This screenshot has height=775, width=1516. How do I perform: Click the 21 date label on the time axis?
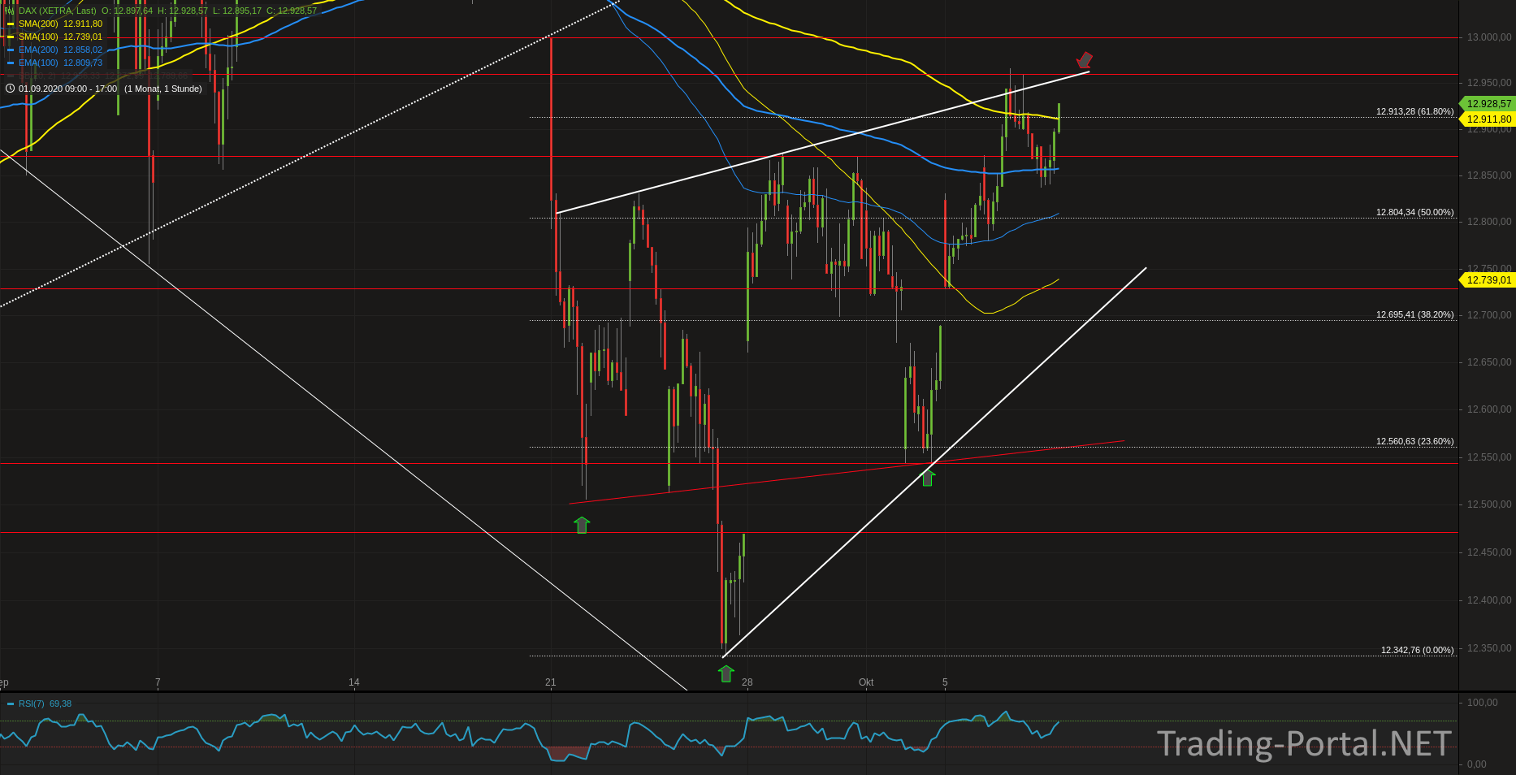[551, 682]
